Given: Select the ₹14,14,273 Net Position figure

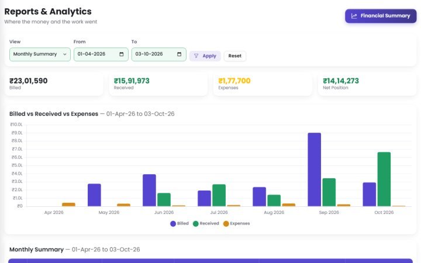Looking at the screenshot, I should pyautogui.click(x=341, y=81).
